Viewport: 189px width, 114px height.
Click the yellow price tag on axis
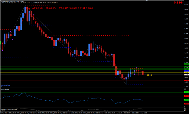point(186,72)
